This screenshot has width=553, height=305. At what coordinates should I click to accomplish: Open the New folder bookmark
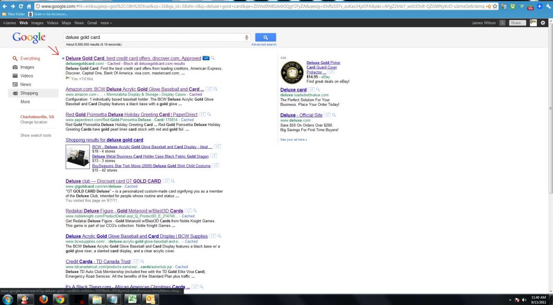click(13, 14)
